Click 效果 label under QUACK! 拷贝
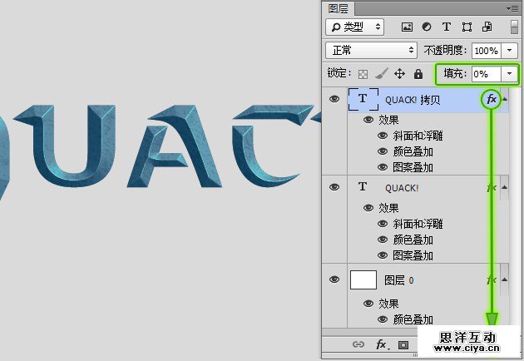Viewport: 524px width, 361px height. pos(388,120)
